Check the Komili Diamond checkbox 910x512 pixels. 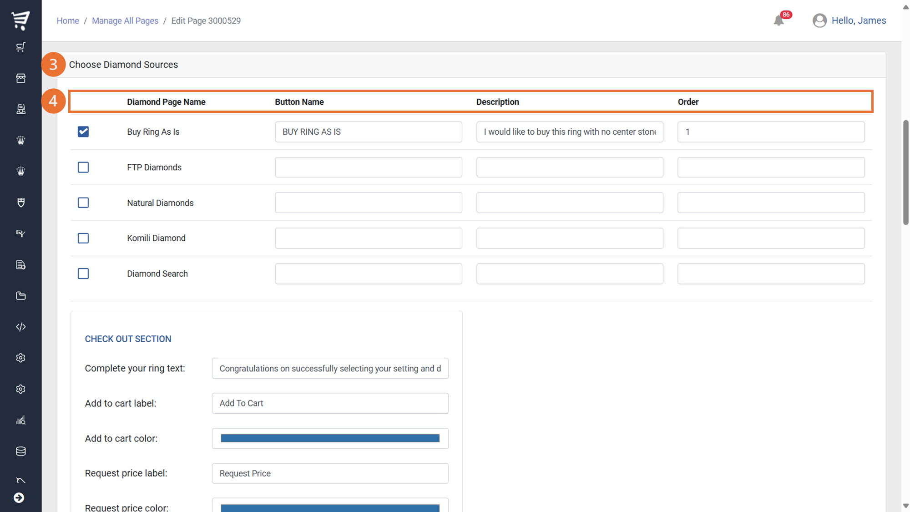coord(83,238)
